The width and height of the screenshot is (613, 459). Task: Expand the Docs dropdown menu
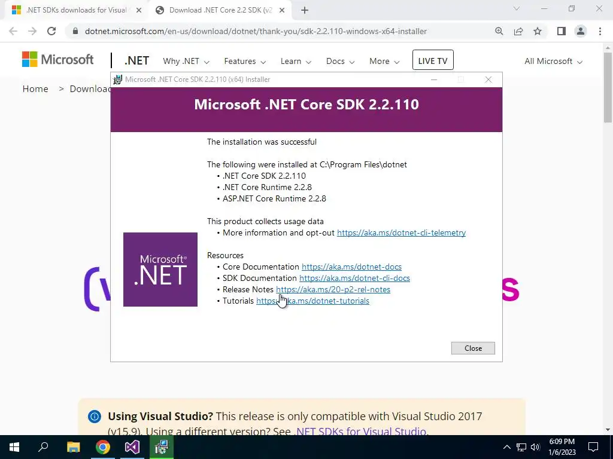(340, 62)
